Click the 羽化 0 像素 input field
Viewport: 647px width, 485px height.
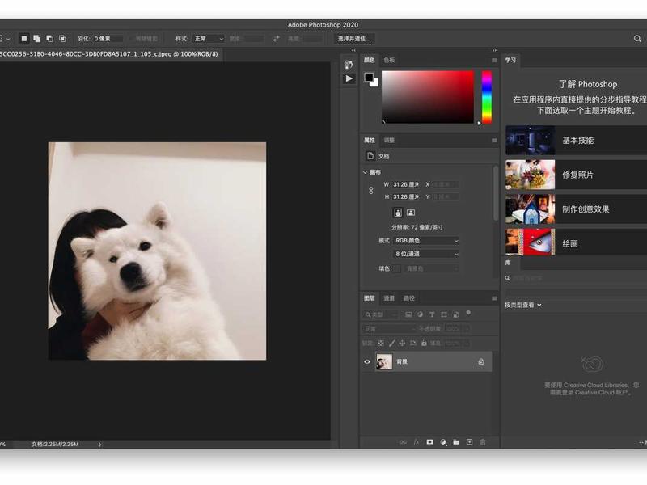[108, 39]
